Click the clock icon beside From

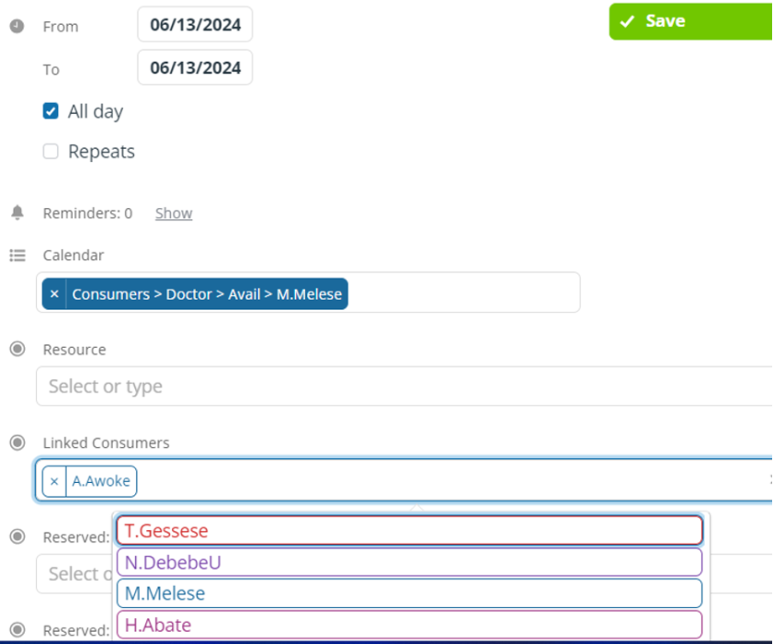[17, 26]
